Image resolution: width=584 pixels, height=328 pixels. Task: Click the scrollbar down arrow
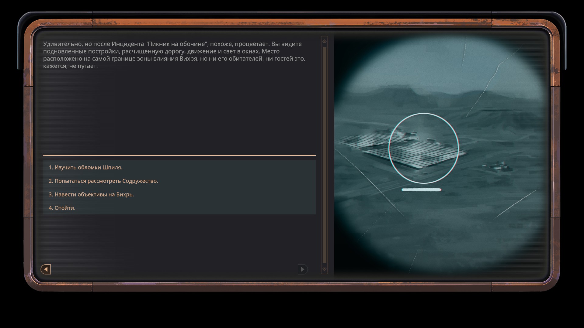tap(324, 269)
